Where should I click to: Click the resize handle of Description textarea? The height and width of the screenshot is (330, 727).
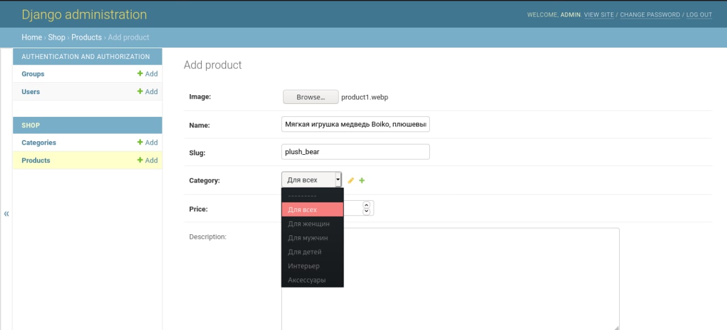pos(616,327)
